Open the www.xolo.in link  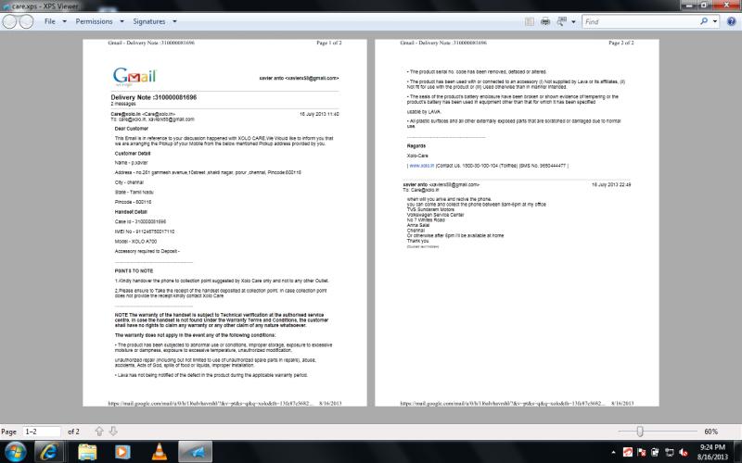(x=421, y=166)
